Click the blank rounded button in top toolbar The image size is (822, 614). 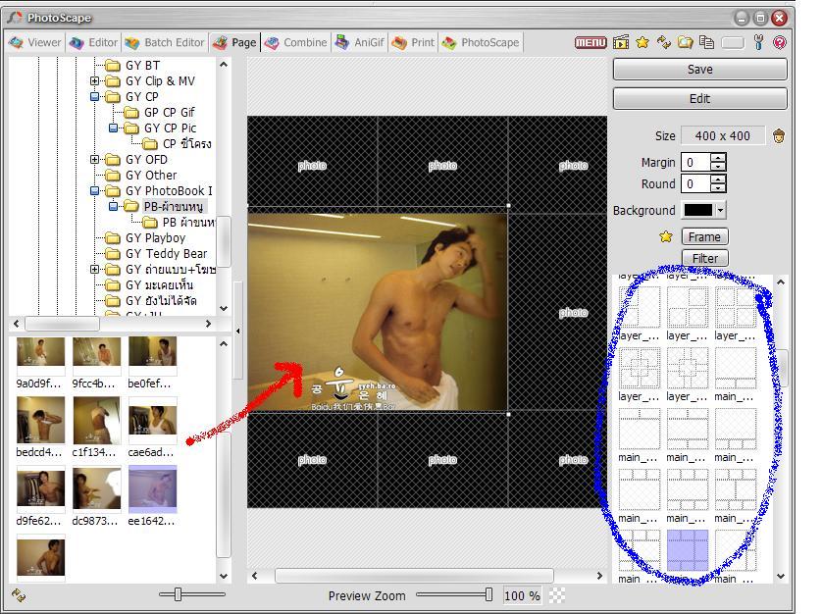click(x=733, y=43)
